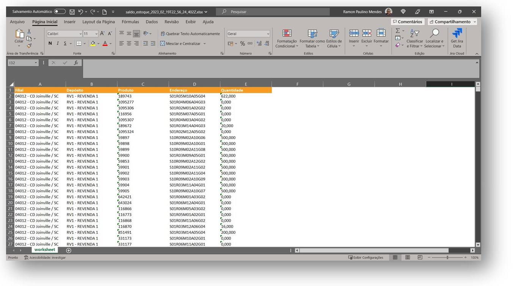The image size is (513, 286).
Task: Switch to the Fórmulas ribbon tab
Action: click(x=130, y=22)
